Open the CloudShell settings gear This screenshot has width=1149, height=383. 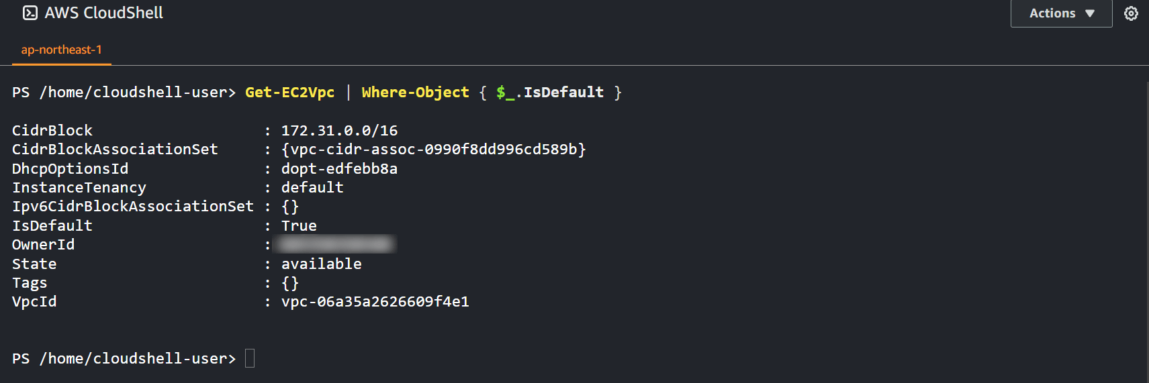point(1131,13)
